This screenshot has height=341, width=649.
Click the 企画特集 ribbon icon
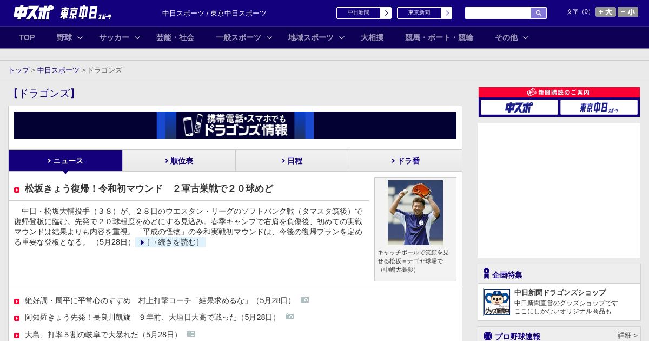[x=486, y=274]
